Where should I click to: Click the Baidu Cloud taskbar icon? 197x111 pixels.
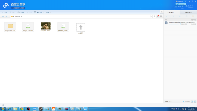pyautogui.click(x=86, y=109)
